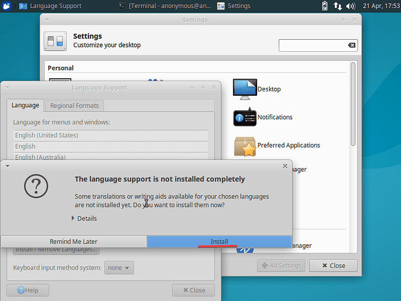Click the Install button
Image resolution: width=401 pixels, height=301 pixels.
(x=219, y=241)
